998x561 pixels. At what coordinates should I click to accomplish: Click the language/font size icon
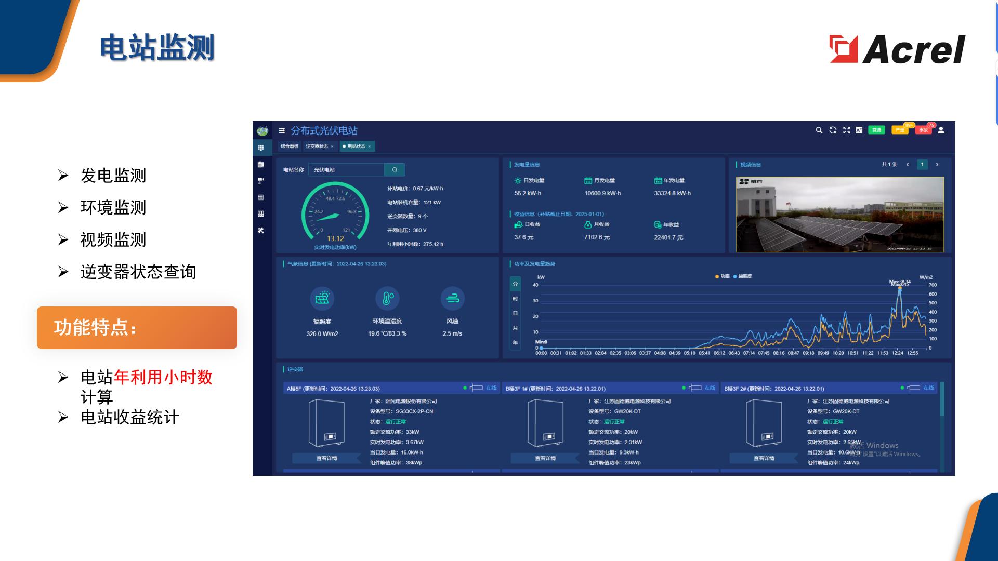point(859,130)
